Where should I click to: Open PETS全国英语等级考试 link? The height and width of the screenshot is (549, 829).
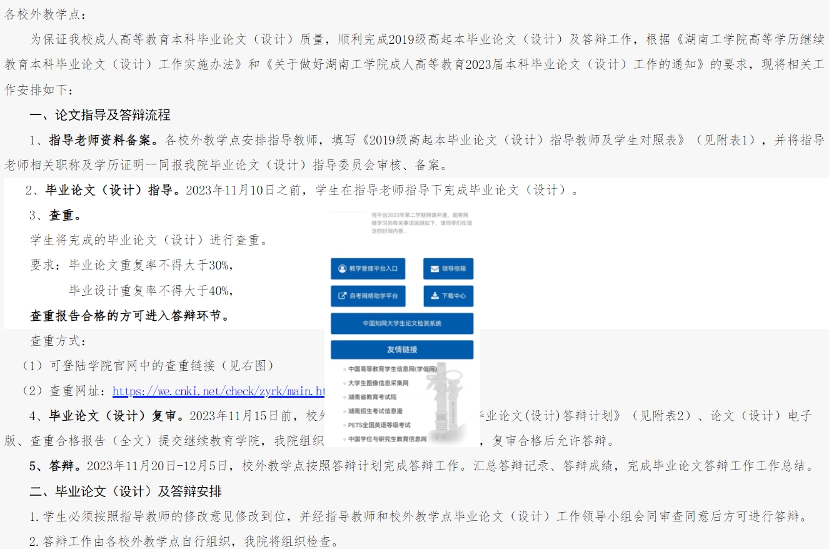[379, 425]
